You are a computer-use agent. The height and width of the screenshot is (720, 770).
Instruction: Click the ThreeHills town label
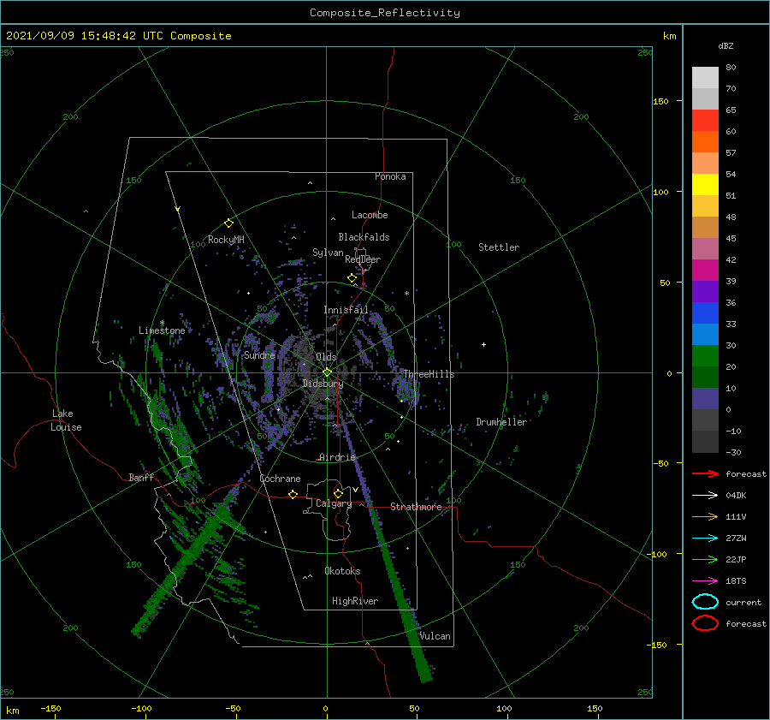[429, 374]
